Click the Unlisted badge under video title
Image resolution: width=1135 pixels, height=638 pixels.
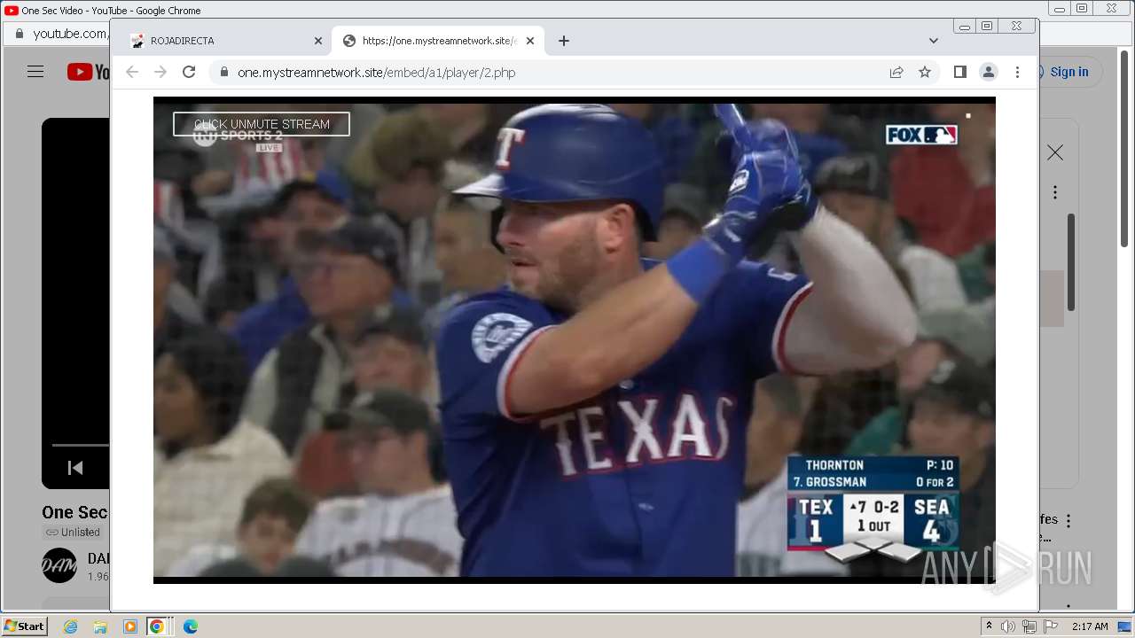coord(74,533)
